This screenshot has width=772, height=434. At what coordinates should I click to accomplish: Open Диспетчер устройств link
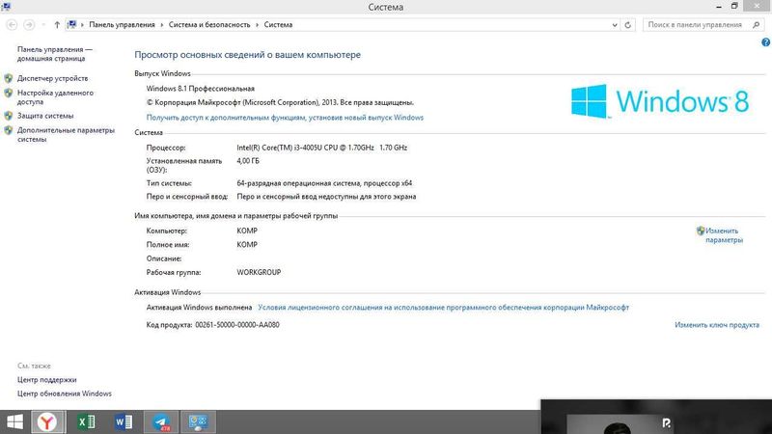(x=53, y=78)
